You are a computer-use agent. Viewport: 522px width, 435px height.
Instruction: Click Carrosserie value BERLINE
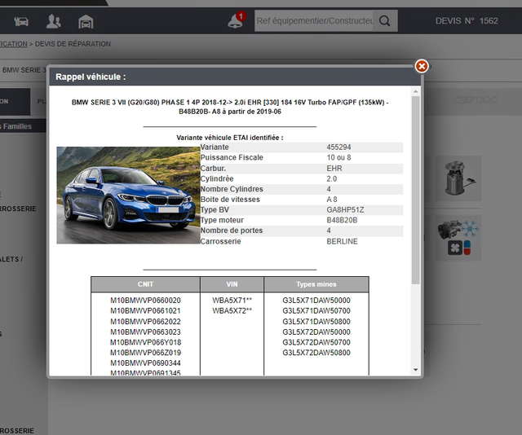click(x=342, y=241)
